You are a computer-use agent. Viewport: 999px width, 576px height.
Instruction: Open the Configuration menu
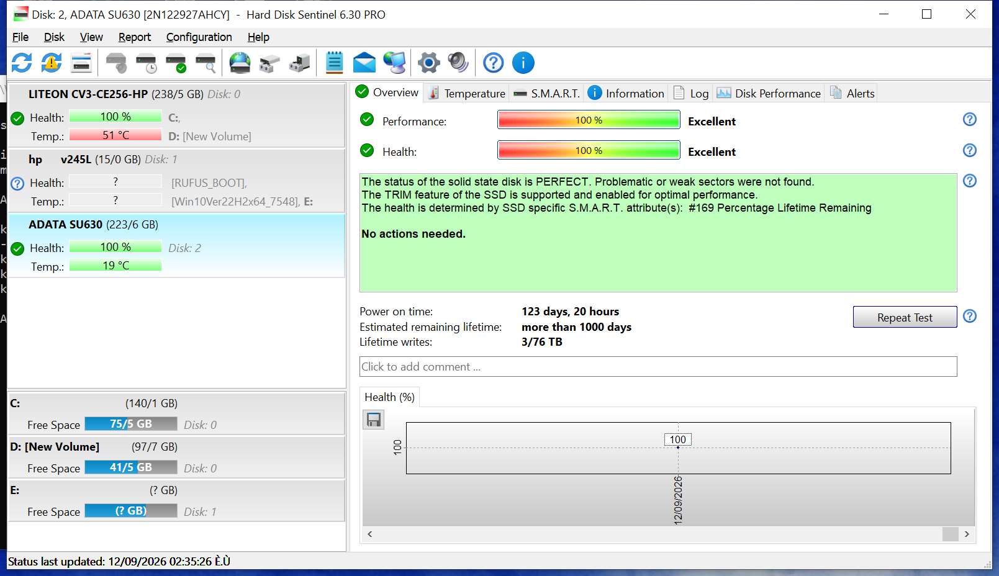tap(199, 37)
